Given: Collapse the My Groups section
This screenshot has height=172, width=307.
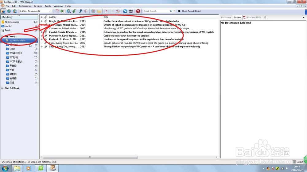Looking at the screenshot, I should pyautogui.click(x=2, y=36).
